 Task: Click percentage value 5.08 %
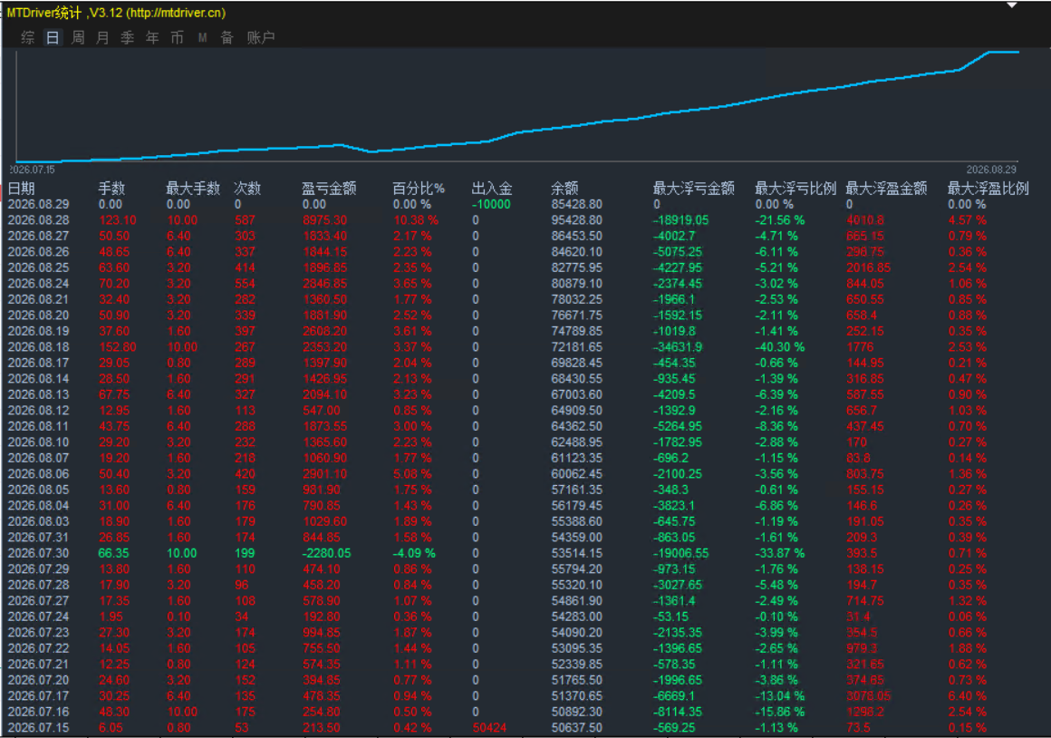click(x=412, y=474)
